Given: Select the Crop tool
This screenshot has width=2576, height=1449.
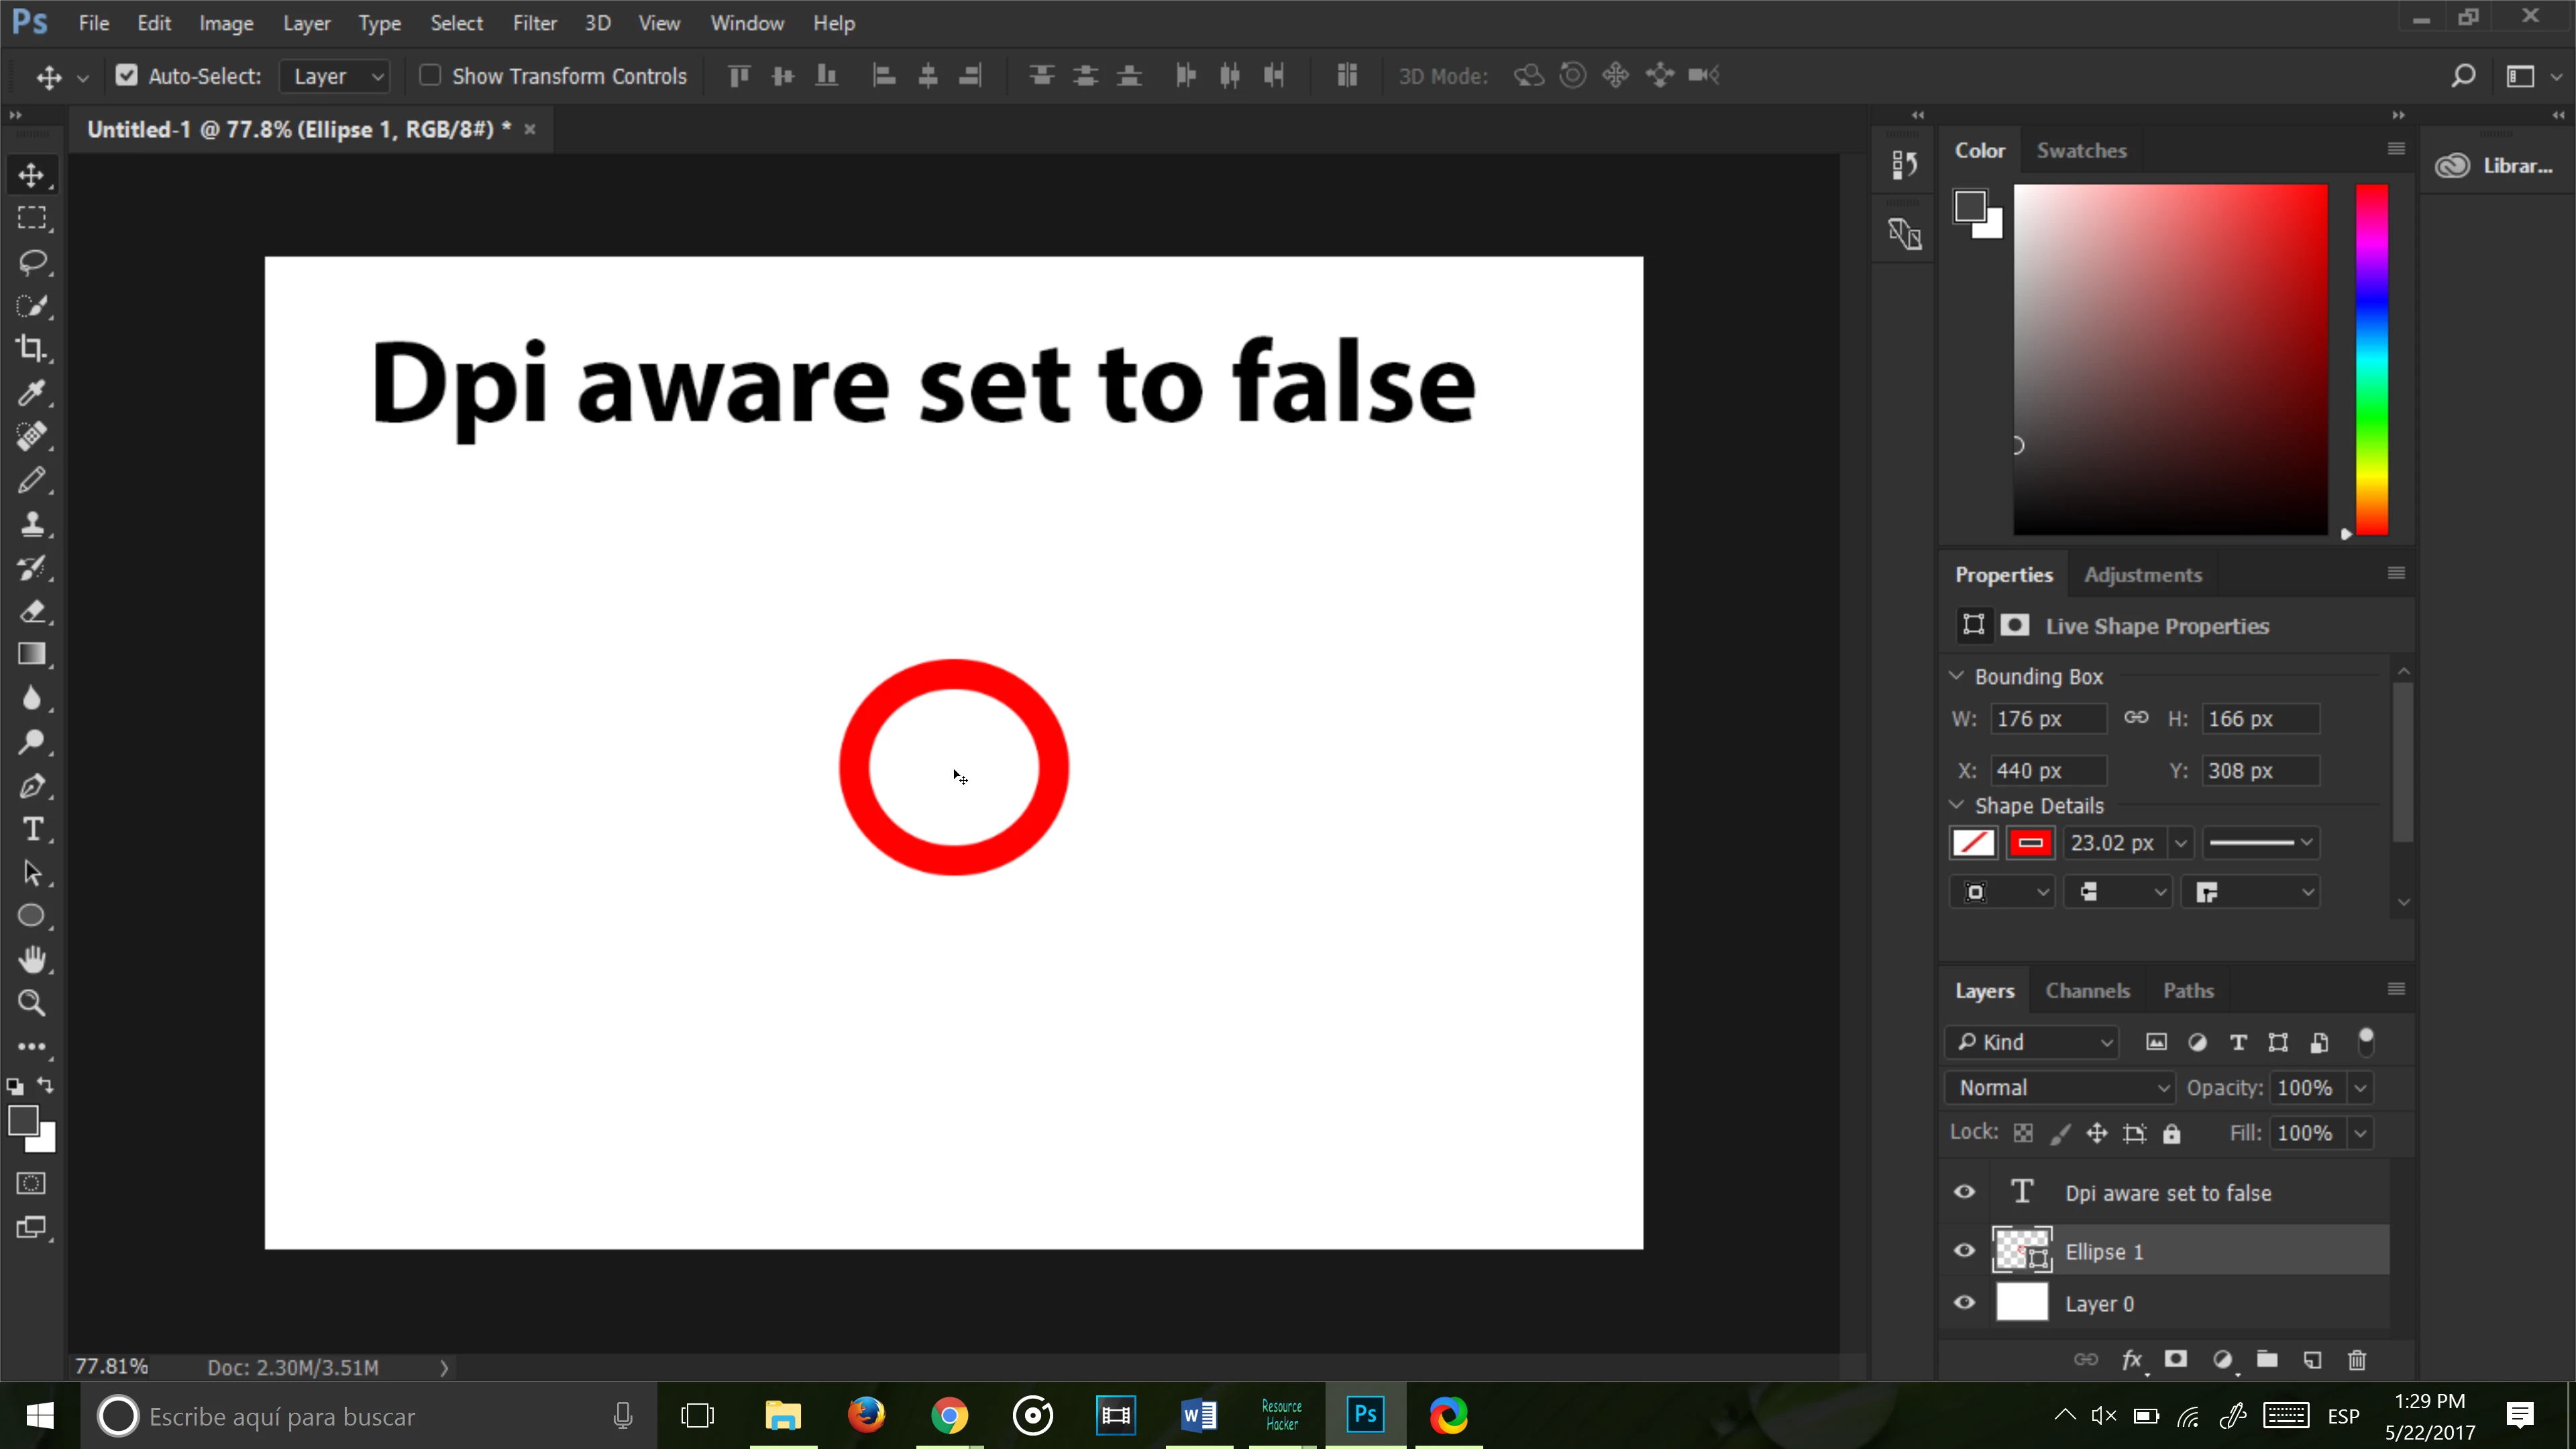Looking at the screenshot, I should pos(31,349).
